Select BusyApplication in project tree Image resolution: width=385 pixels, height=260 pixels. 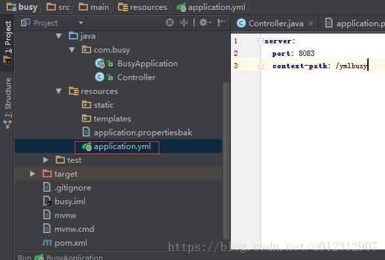(x=148, y=64)
